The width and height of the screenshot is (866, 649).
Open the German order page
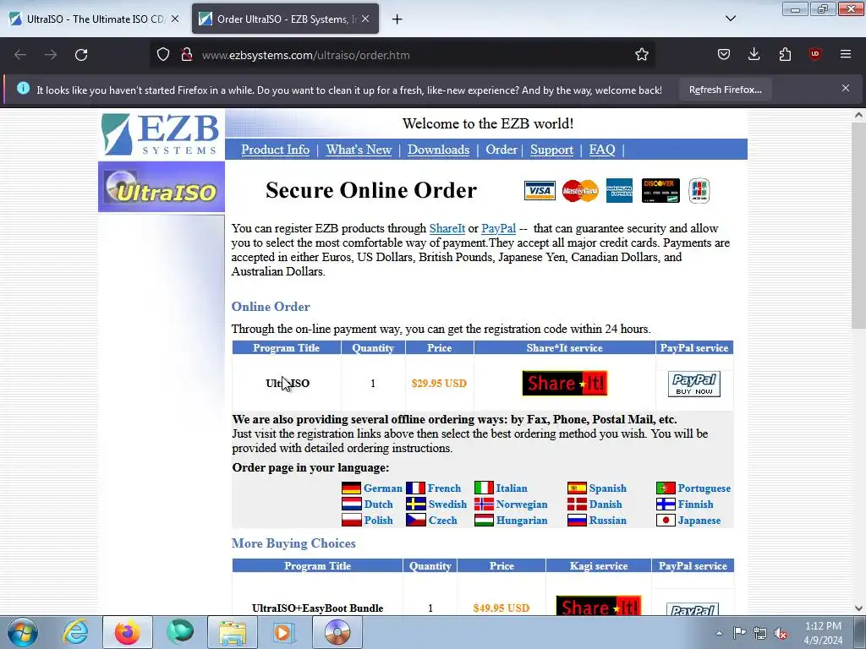tap(382, 488)
